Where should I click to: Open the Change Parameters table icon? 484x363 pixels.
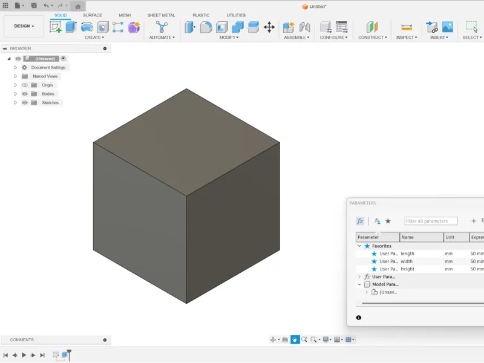[342, 27]
